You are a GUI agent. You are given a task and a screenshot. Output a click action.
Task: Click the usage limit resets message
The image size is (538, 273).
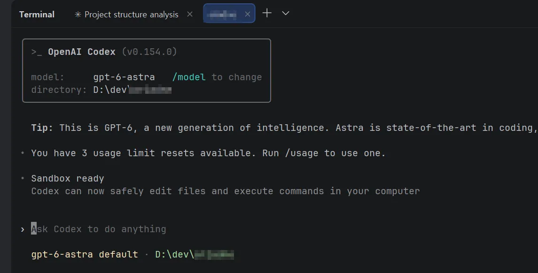(208, 153)
